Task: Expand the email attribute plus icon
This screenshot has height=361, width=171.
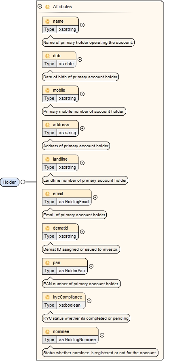Action: (95, 197)
